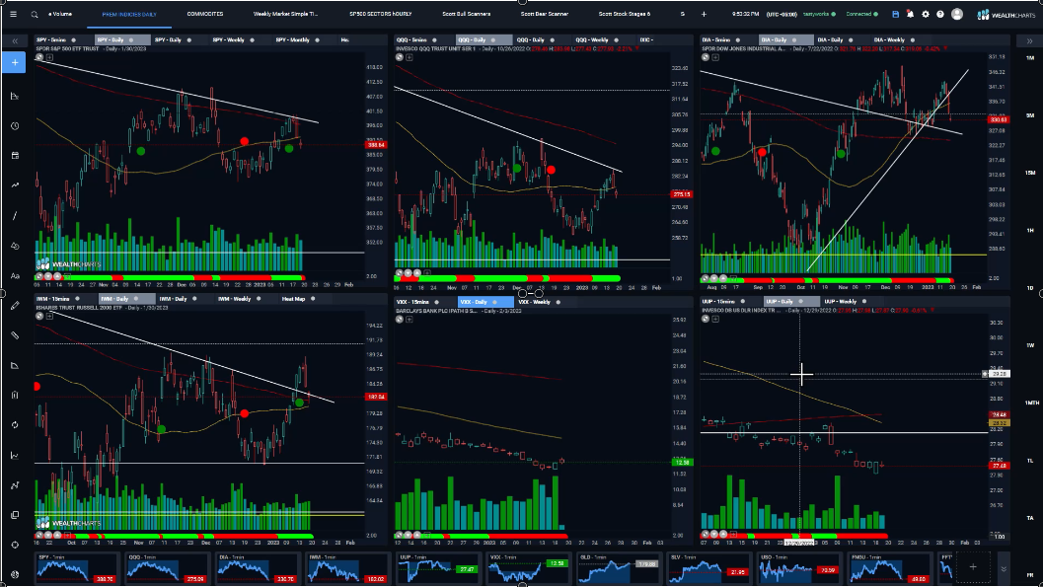Click the DIA chart add-indicator plus icon

[715, 58]
